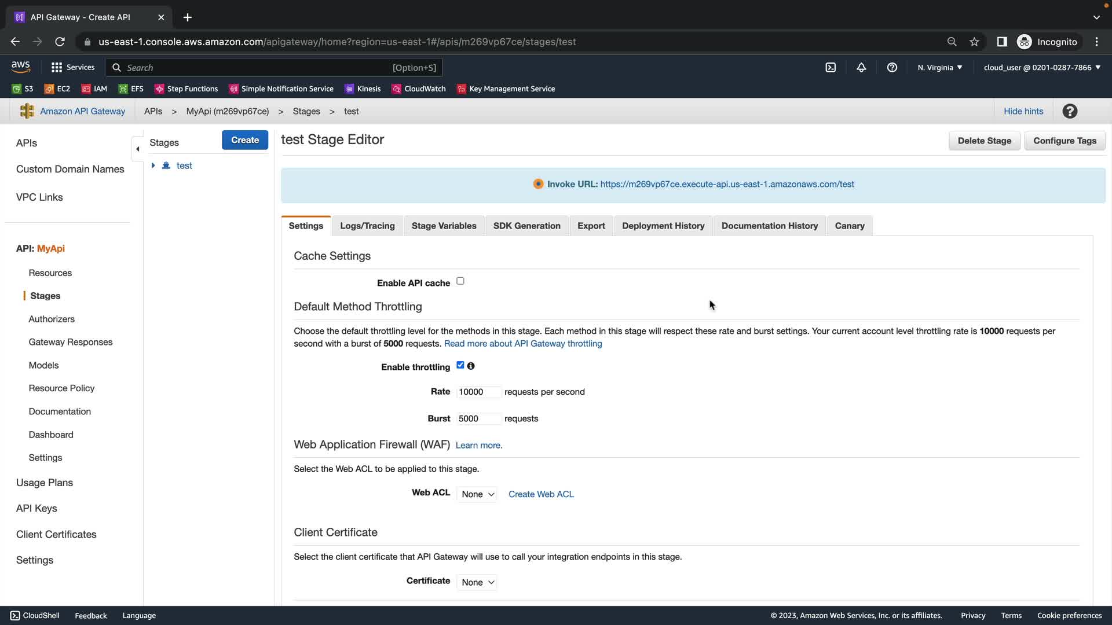Click the AWS logo home icon
Image resolution: width=1112 pixels, height=625 pixels.
coord(21,67)
